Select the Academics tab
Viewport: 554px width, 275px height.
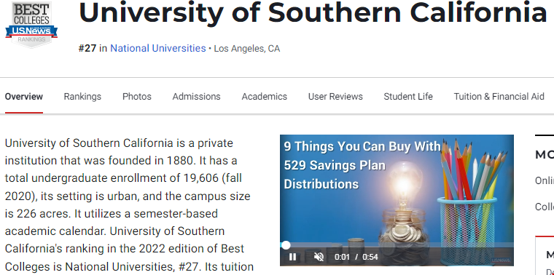[265, 97]
